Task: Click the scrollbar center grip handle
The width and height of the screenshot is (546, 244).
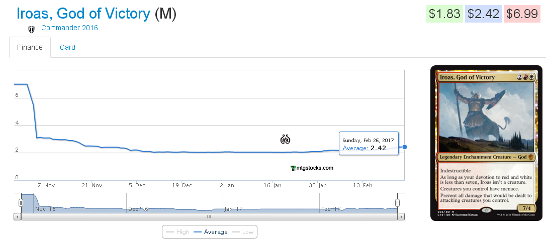Action: [x=209, y=216]
